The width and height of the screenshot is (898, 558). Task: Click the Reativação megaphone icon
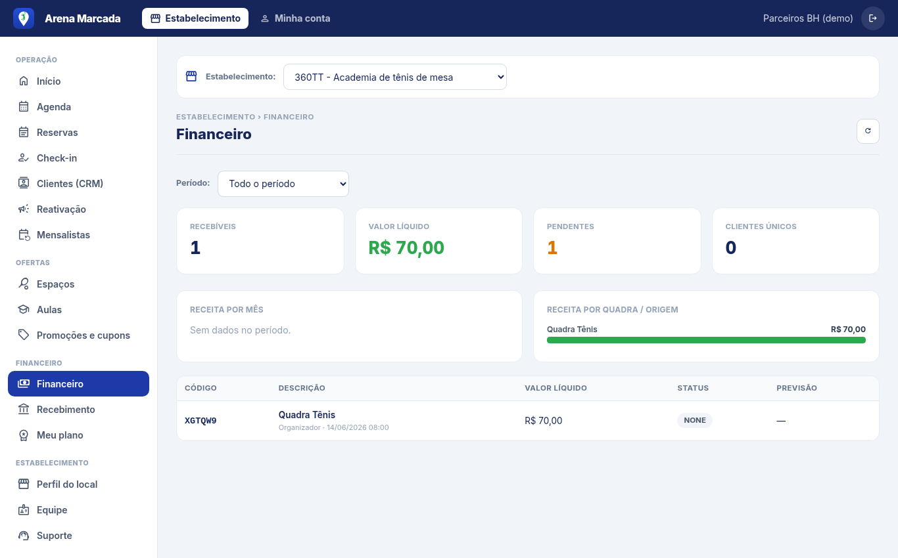point(24,209)
